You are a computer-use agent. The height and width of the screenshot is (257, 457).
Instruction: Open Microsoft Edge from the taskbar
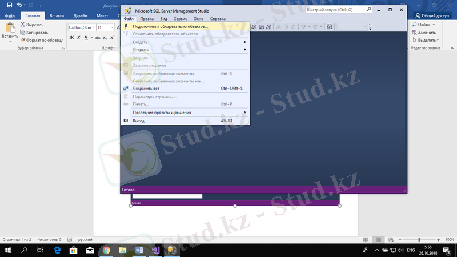click(57, 250)
